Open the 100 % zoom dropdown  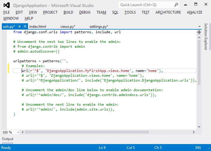(x=18, y=132)
